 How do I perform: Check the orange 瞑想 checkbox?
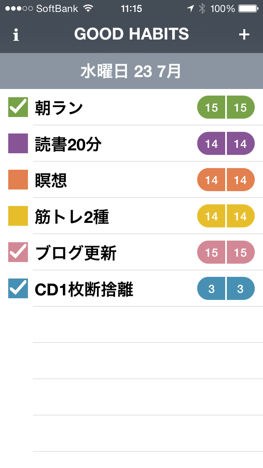(18, 180)
